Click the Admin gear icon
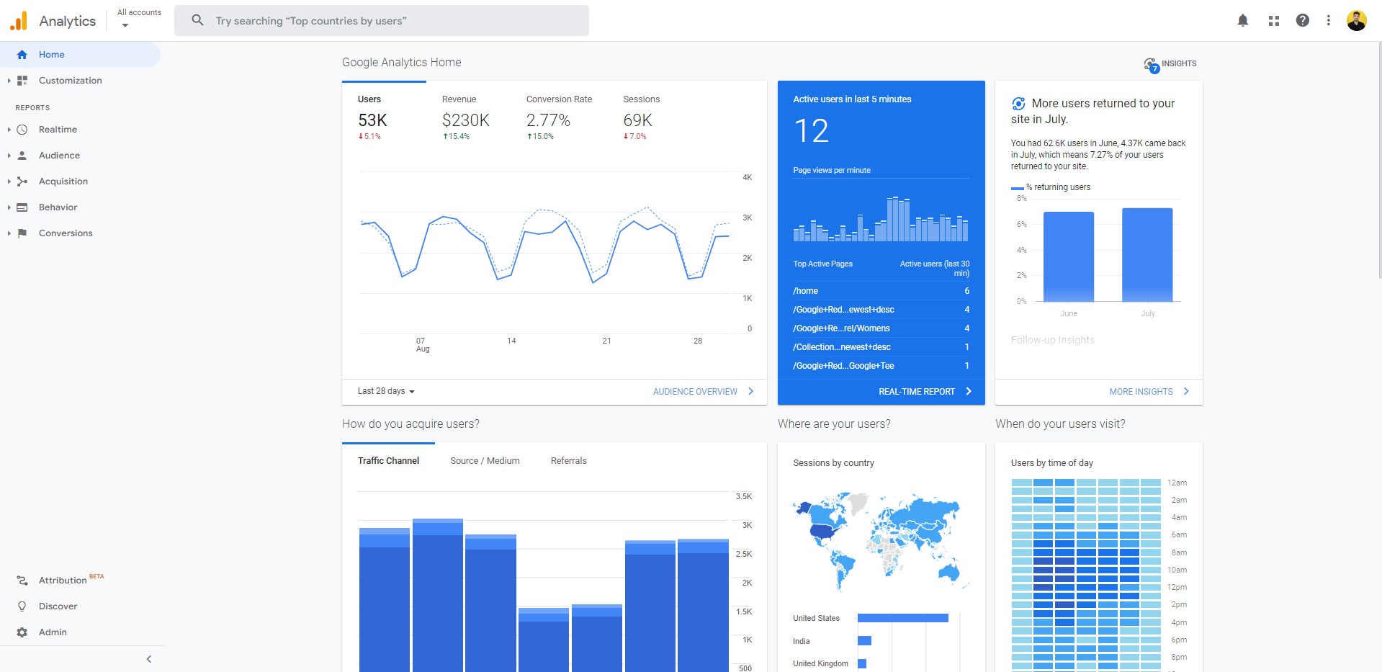The width and height of the screenshot is (1382, 672). click(22, 632)
